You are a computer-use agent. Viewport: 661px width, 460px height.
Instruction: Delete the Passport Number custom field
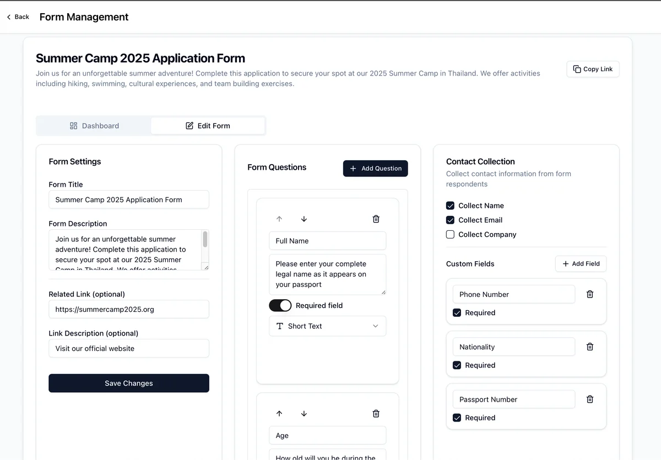pyautogui.click(x=590, y=399)
